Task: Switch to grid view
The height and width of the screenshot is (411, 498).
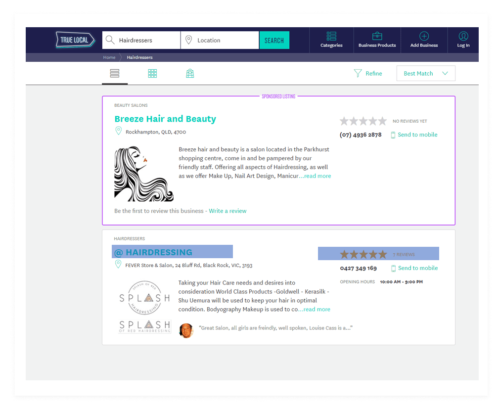Action: [152, 73]
